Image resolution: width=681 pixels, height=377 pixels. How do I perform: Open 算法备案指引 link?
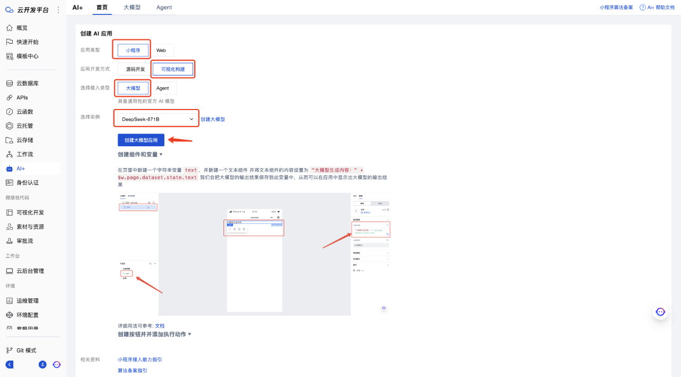[x=132, y=371]
